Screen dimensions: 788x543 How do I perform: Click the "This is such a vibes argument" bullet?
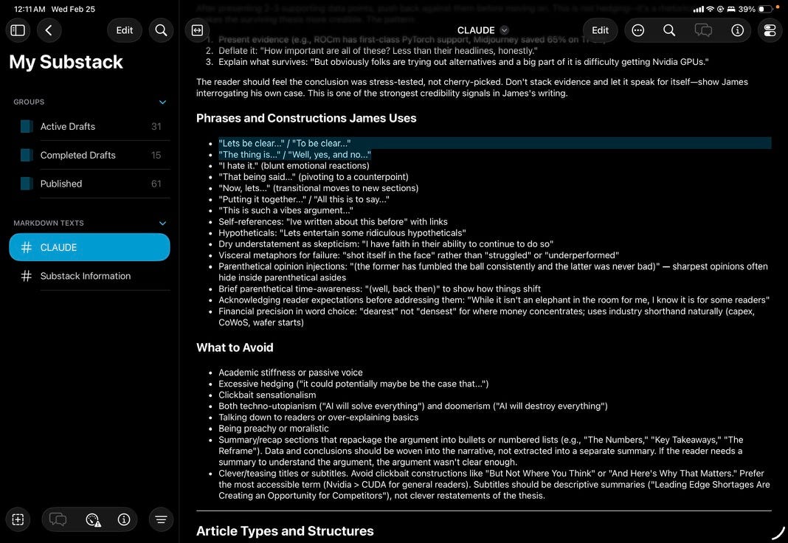coord(286,210)
